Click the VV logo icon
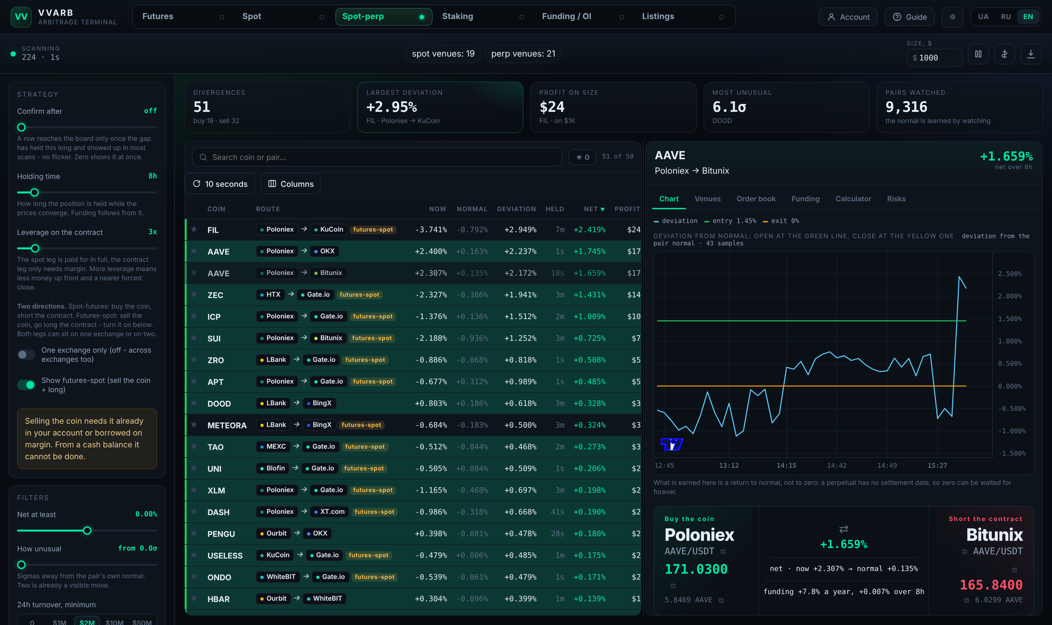Screen dimensions: 1052x625 21,17
